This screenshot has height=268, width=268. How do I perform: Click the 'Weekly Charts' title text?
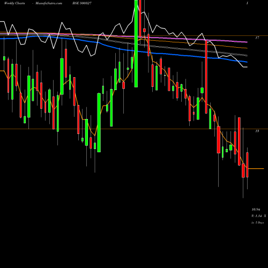point(14,3)
